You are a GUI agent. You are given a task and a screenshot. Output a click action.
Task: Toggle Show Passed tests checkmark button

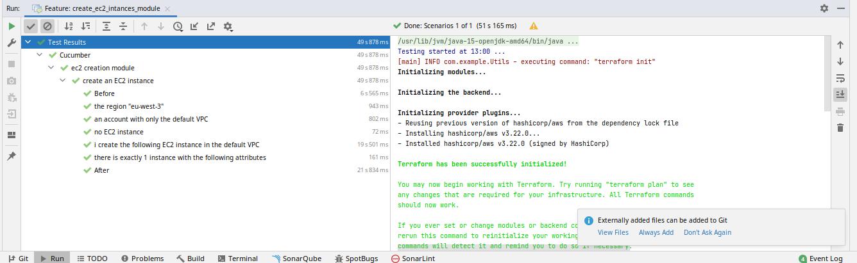pyautogui.click(x=30, y=26)
